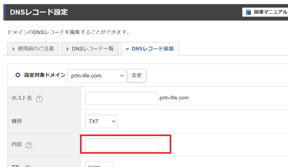Click the book icon beside 関連マニュアル

click(x=248, y=12)
